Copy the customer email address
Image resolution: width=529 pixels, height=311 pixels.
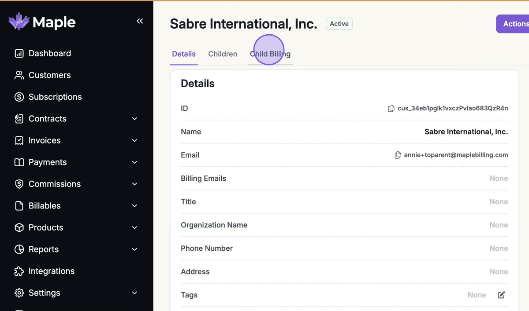tap(398, 155)
